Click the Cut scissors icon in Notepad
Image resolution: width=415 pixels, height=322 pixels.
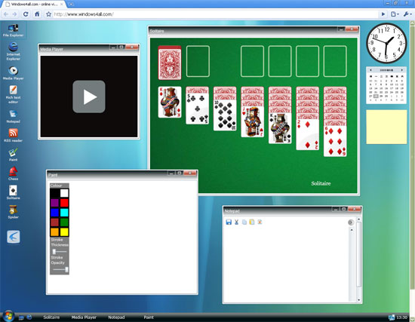tap(237, 222)
